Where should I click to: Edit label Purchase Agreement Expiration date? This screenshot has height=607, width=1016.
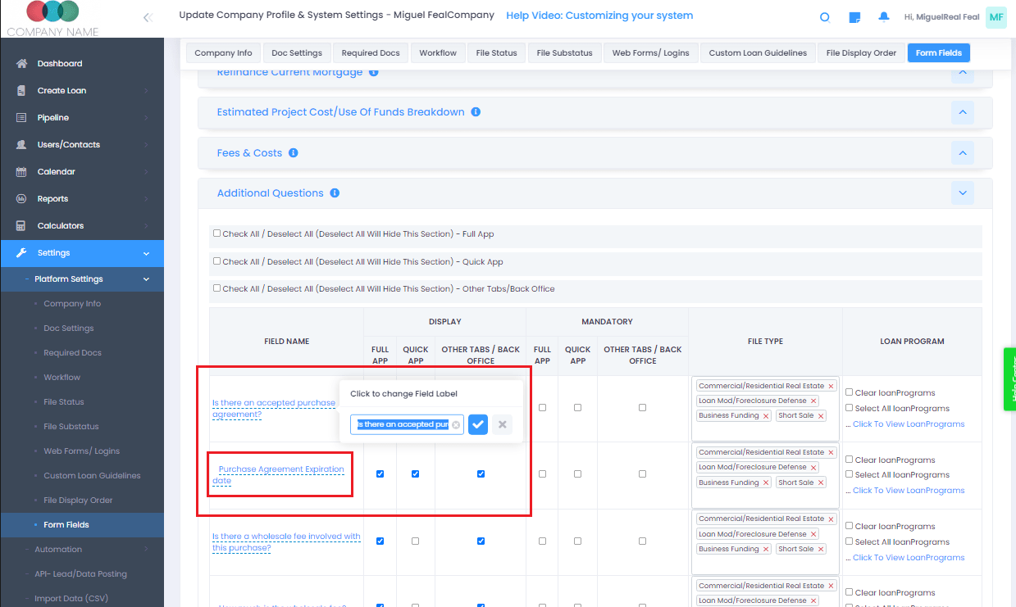point(279,475)
